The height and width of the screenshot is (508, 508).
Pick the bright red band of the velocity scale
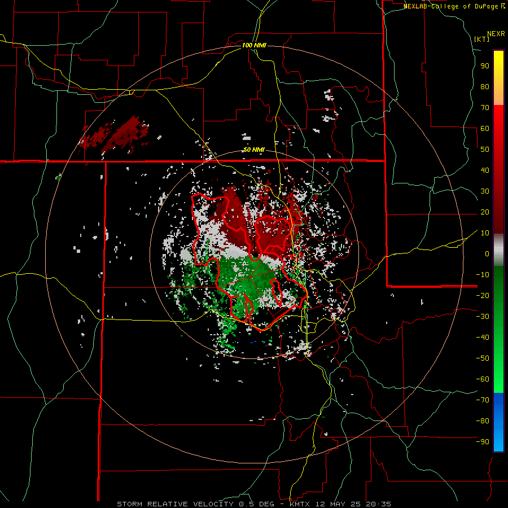[498, 120]
